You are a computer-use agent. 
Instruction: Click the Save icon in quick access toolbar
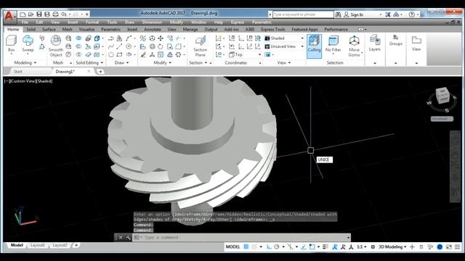click(39, 14)
